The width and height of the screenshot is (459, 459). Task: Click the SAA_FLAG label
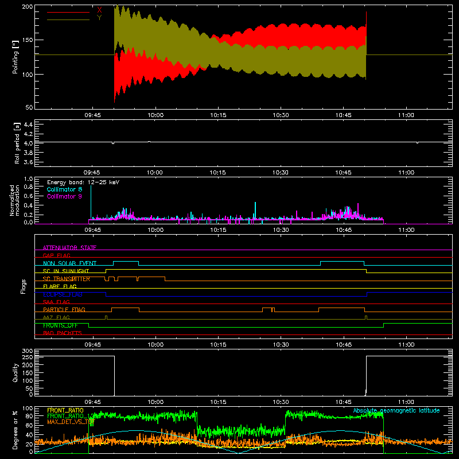pos(56,302)
